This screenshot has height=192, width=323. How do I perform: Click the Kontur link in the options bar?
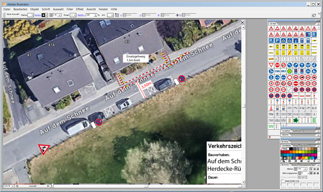pyautogui.click(x=38, y=15)
